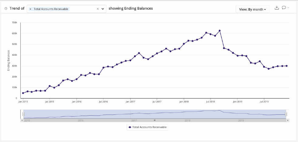Click the 2018 label in range navigator

click(187, 120)
